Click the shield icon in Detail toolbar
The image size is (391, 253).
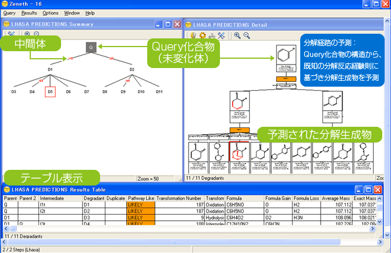pyautogui.click(x=193, y=35)
